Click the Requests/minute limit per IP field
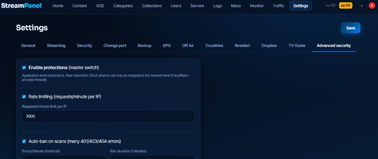The width and height of the screenshot is (378, 159). point(108,116)
